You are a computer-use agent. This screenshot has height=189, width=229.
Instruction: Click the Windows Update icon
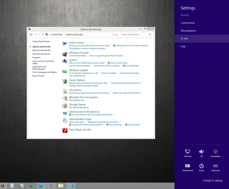(65, 71)
